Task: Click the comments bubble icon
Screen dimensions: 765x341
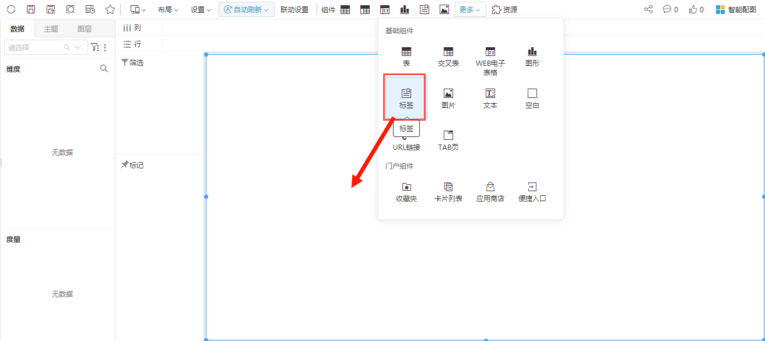Action: click(x=667, y=9)
